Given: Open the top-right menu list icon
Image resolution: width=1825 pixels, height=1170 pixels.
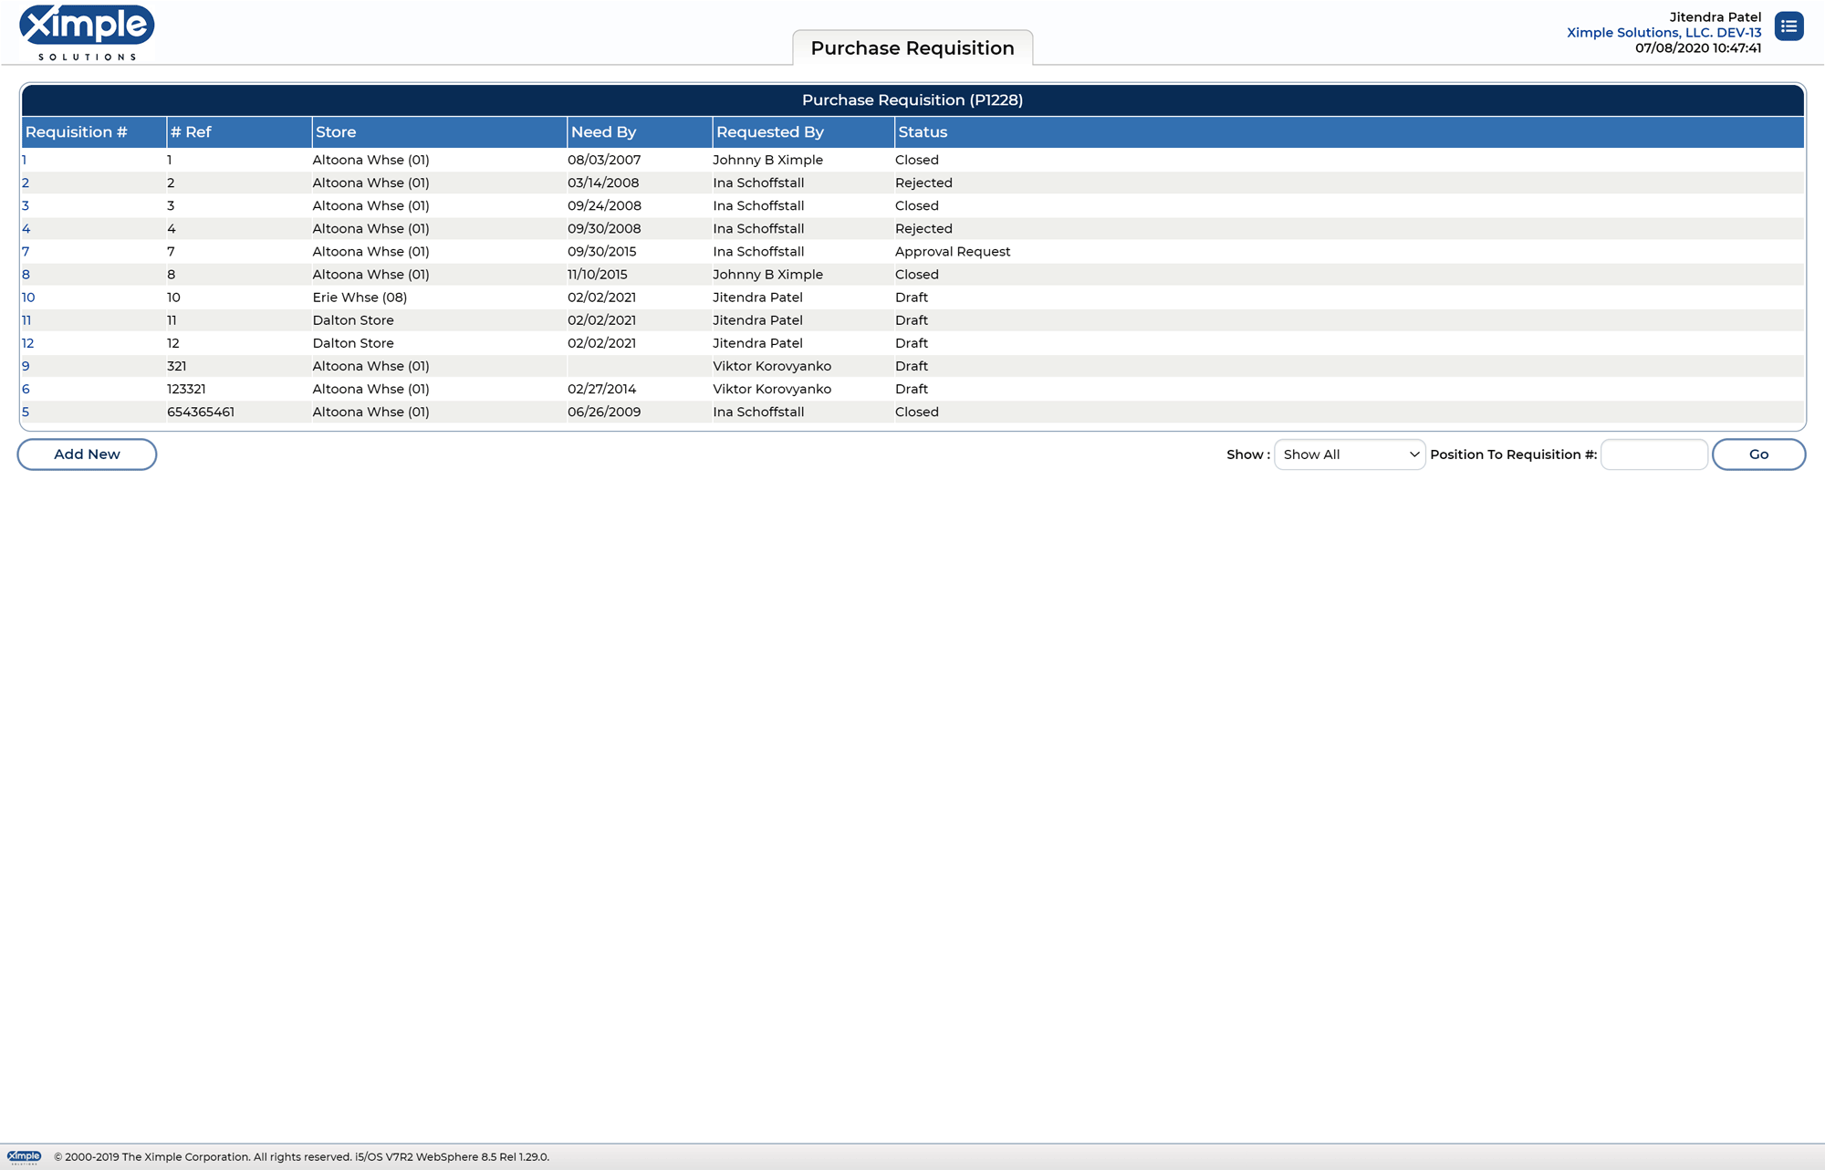Looking at the screenshot, I should click(1788, 26).
